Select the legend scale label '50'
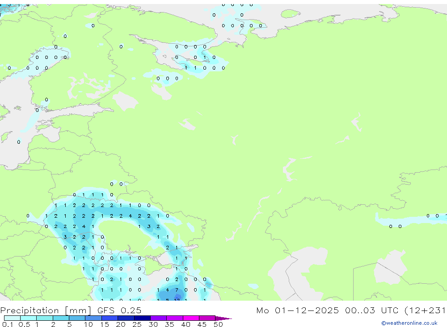 (x=218, y=324)
